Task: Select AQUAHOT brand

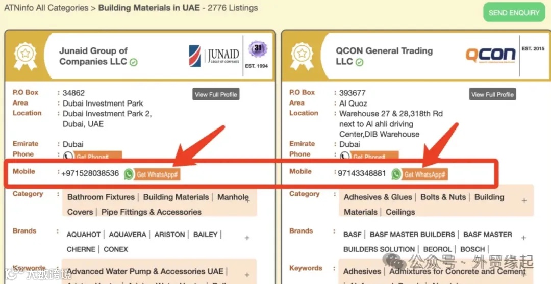Action: (84, 235)
